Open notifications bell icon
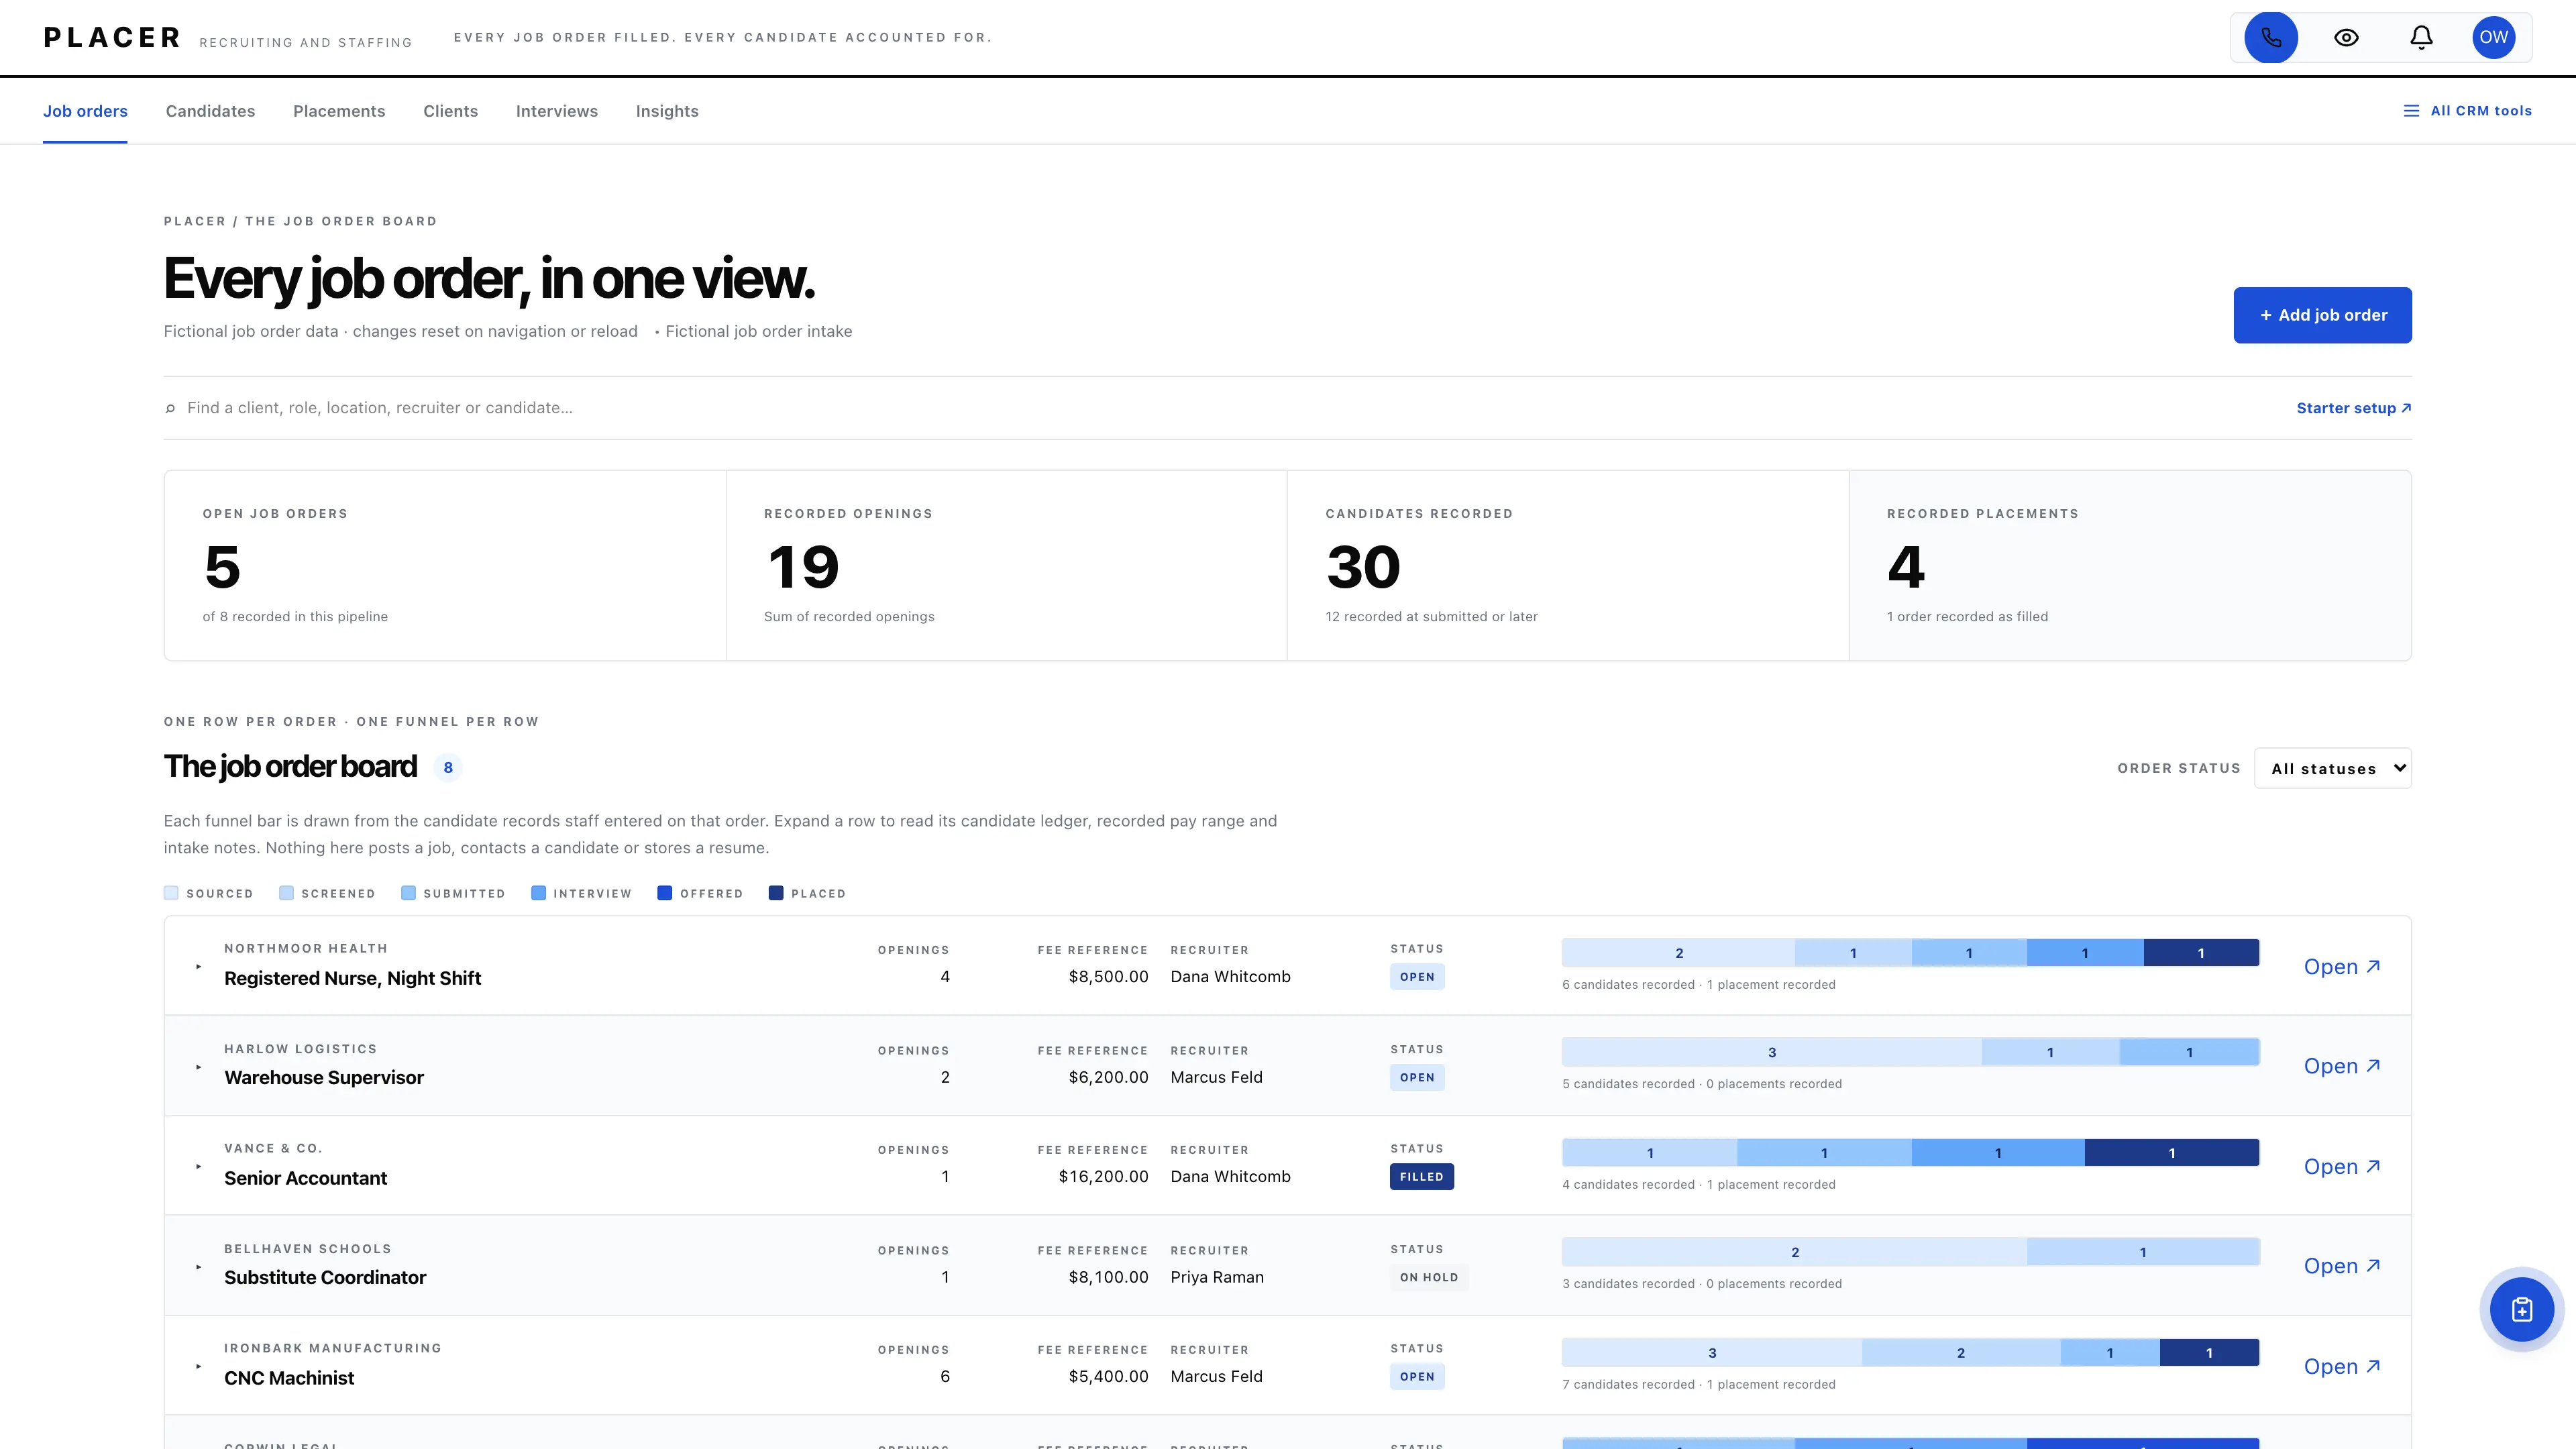Viewport: 2576px width, 1449px height. (2421, 38)
